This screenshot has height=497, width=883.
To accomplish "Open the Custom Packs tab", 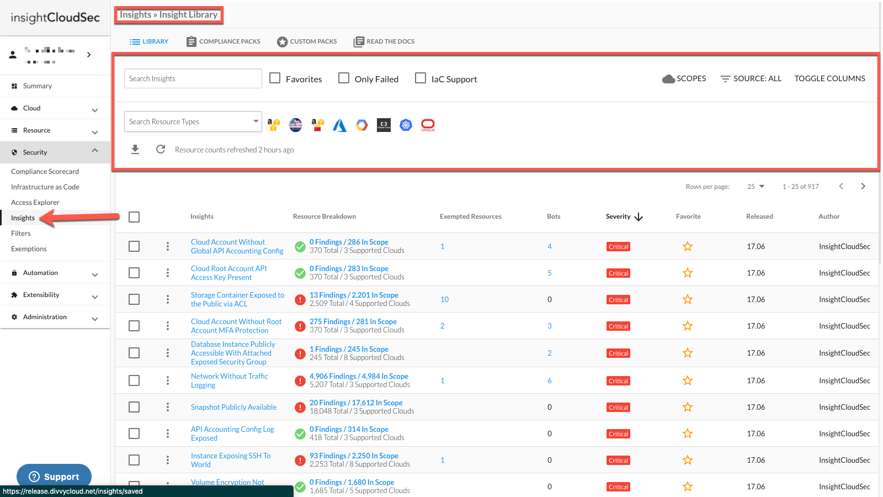I will 307,41.
